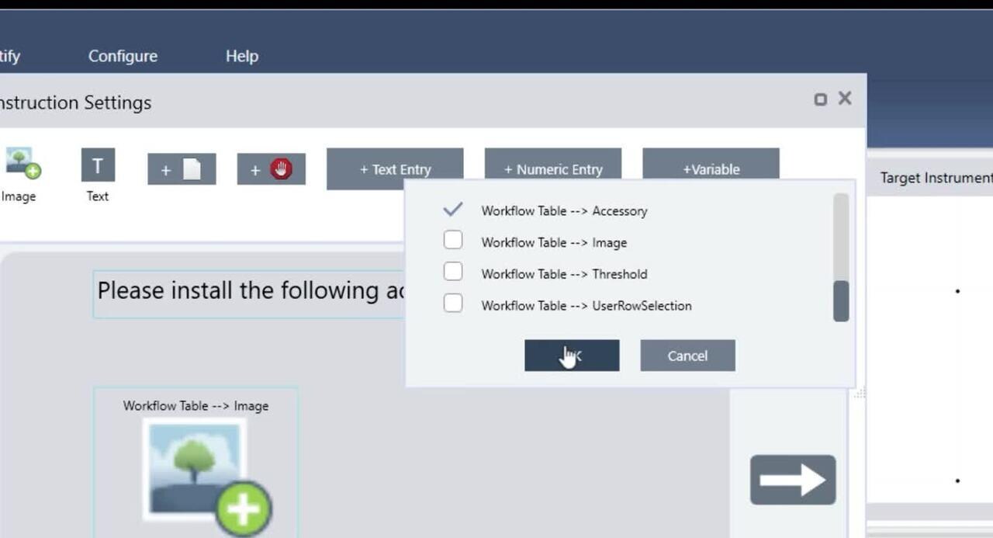The width and height of the screenshot is (993, 538).
Task: Tick Workflow Table --> UserRowSelection checkbox
Action: pyautogui.click(x=453, y=304)
